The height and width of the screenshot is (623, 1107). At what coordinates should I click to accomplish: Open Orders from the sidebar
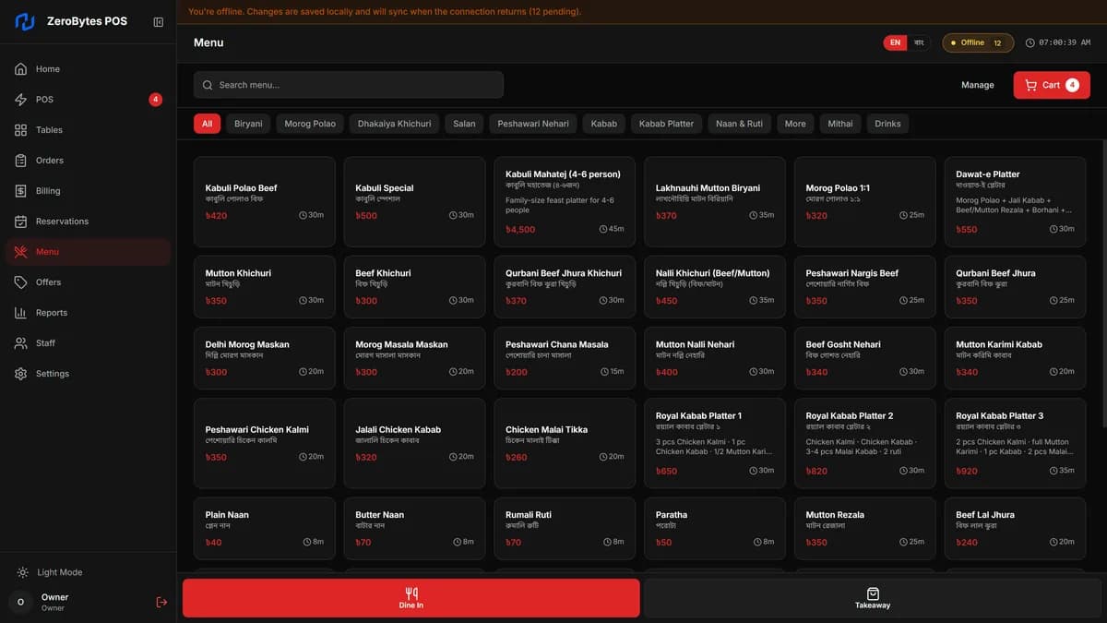88,161
